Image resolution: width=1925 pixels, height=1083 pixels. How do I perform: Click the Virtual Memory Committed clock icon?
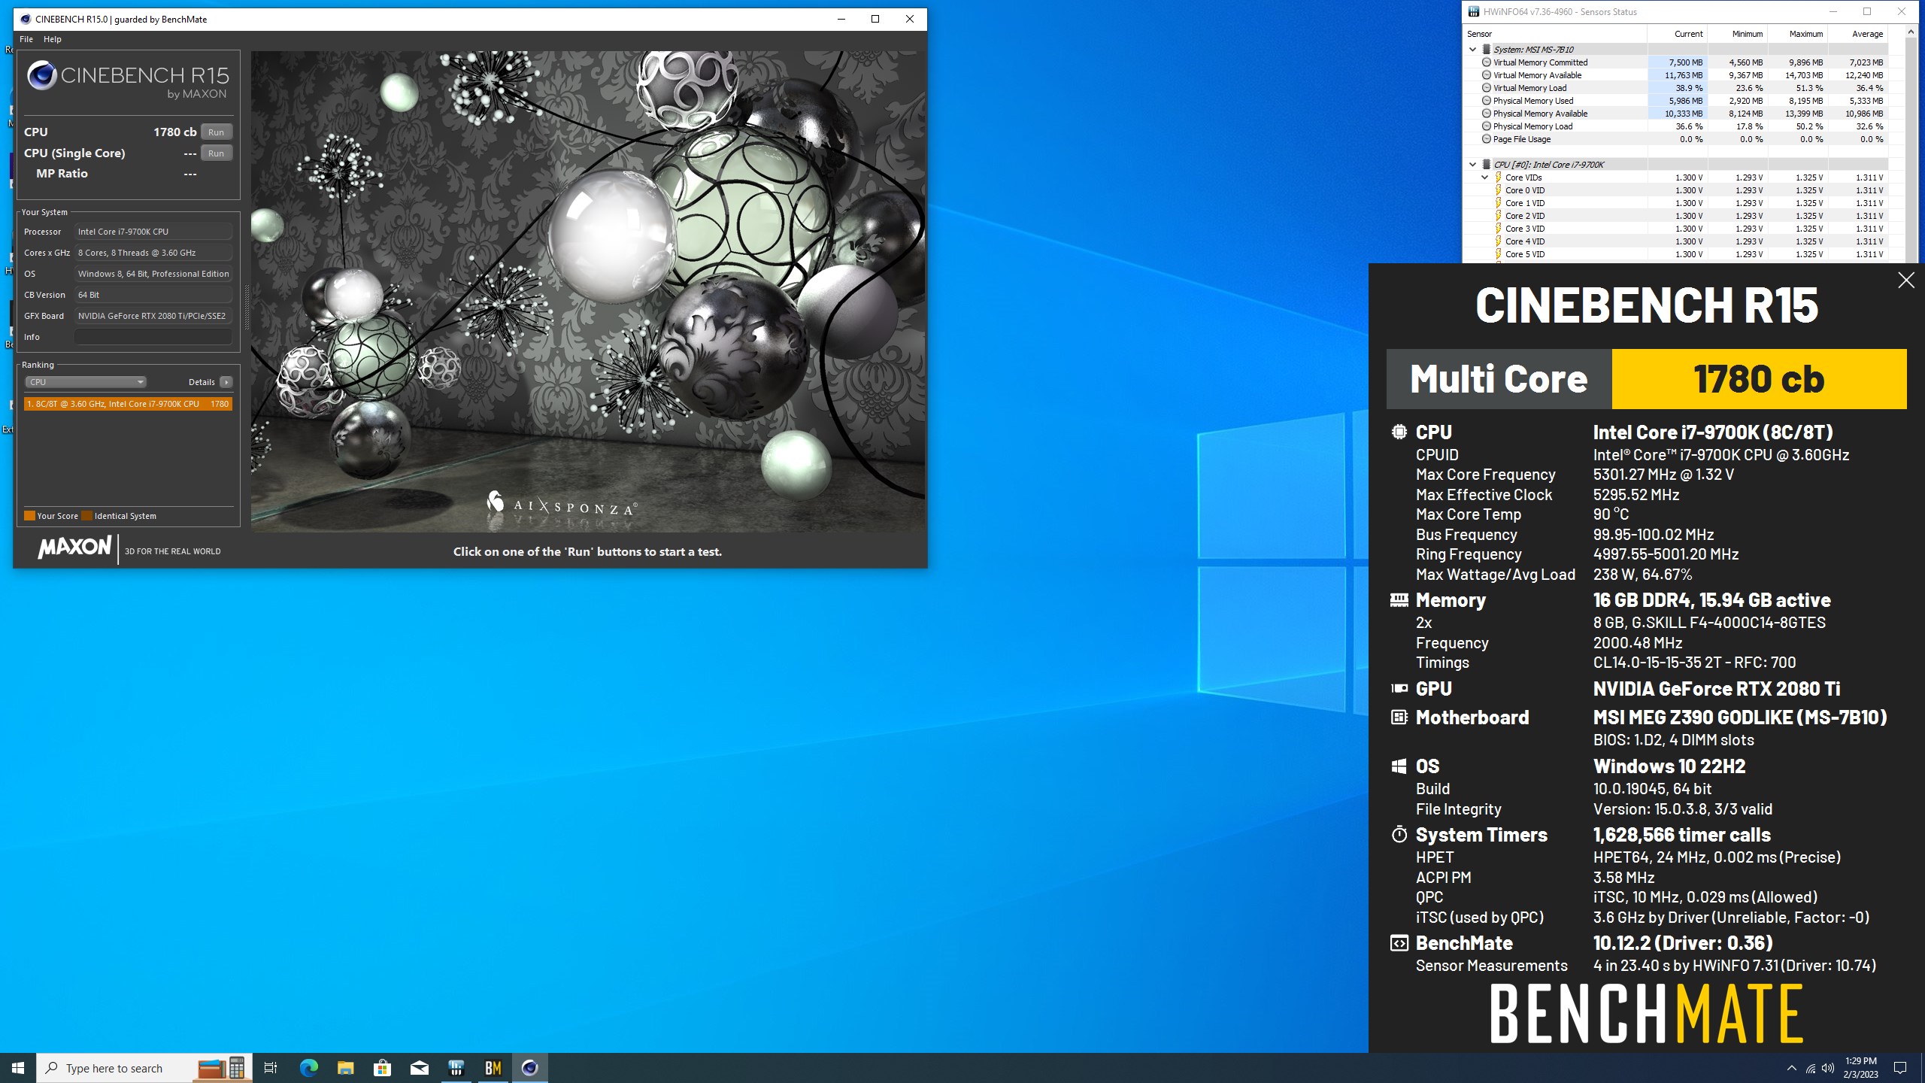[1487, 62]
